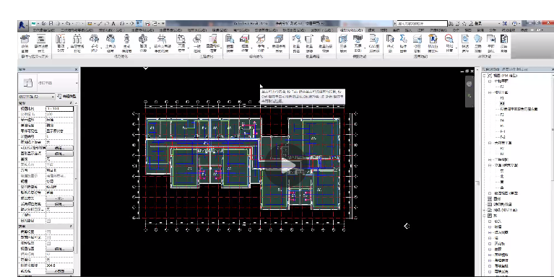Click the 3D display ribbon icon
The image size is (554, 277).
pos(342,39)
